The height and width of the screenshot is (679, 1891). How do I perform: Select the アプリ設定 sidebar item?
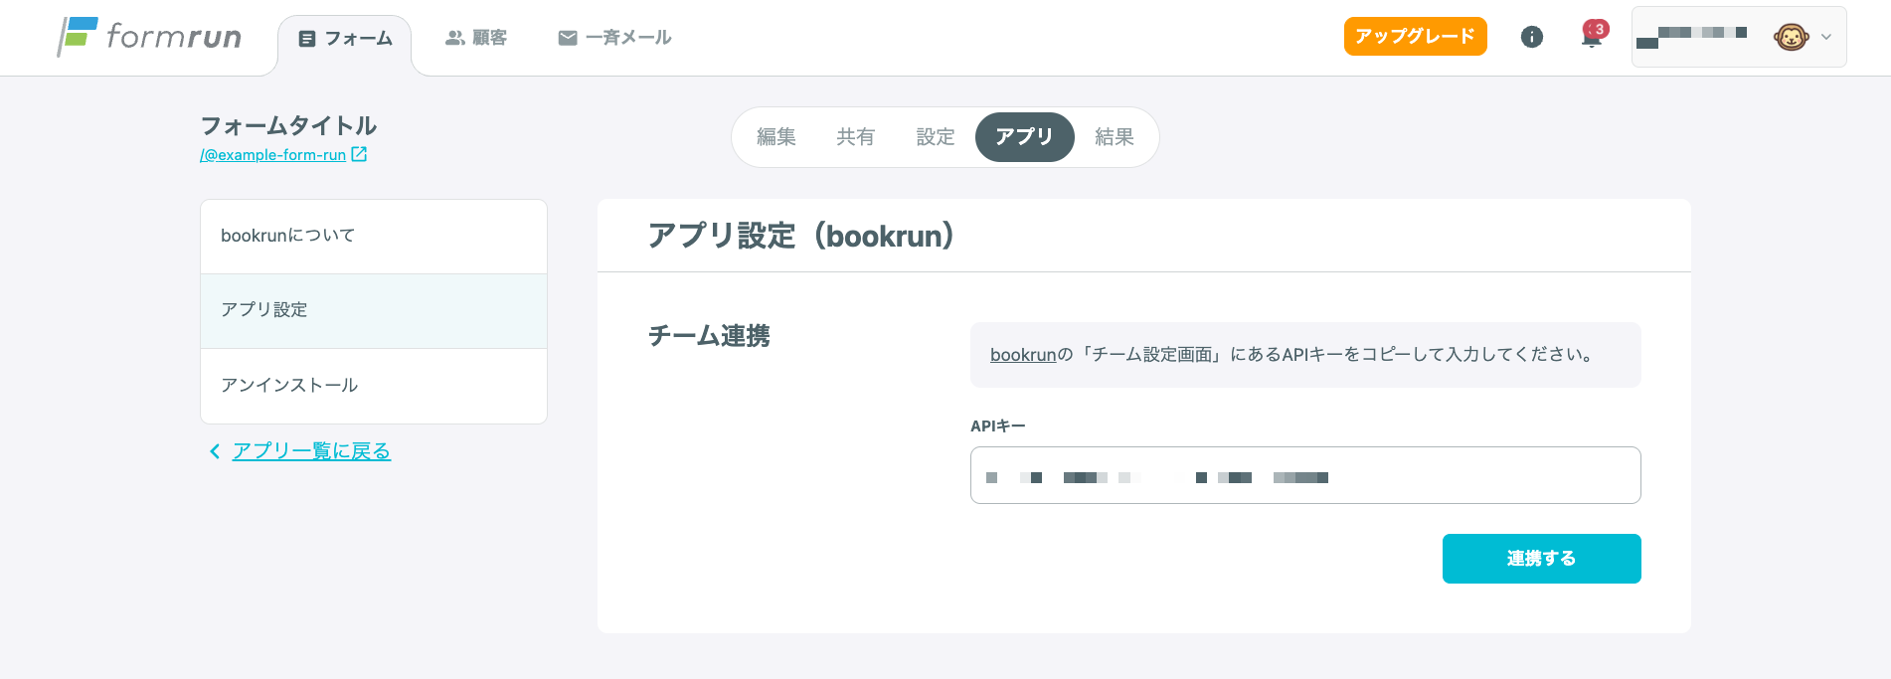pos(374,311)
